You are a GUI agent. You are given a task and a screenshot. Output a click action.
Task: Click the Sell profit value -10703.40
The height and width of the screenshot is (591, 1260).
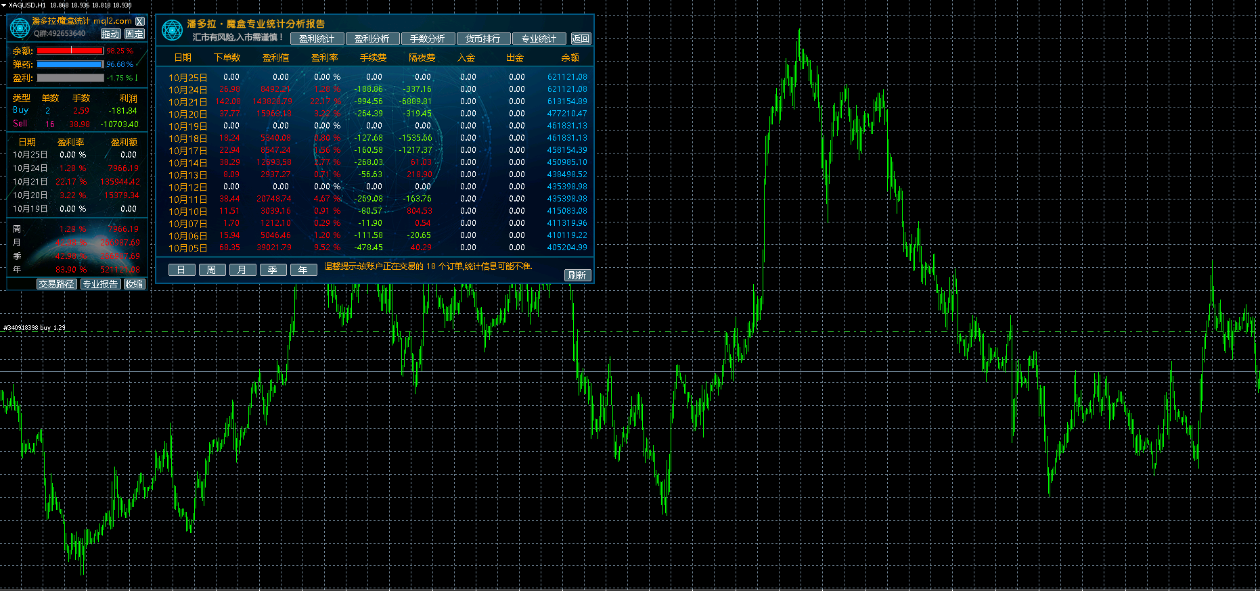point(120,124)
